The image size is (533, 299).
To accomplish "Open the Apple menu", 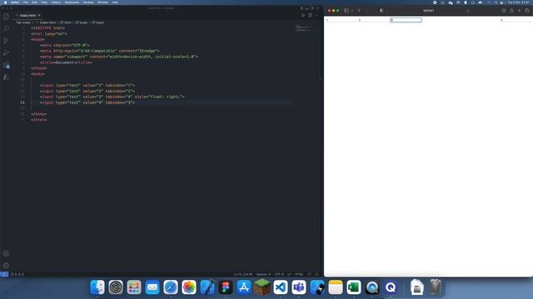I will (x=5, y=2).
